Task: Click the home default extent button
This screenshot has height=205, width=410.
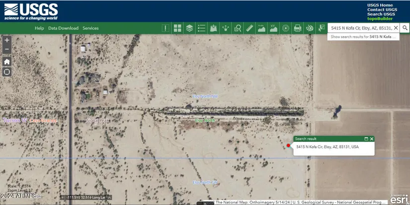Action: click(7, 62)
